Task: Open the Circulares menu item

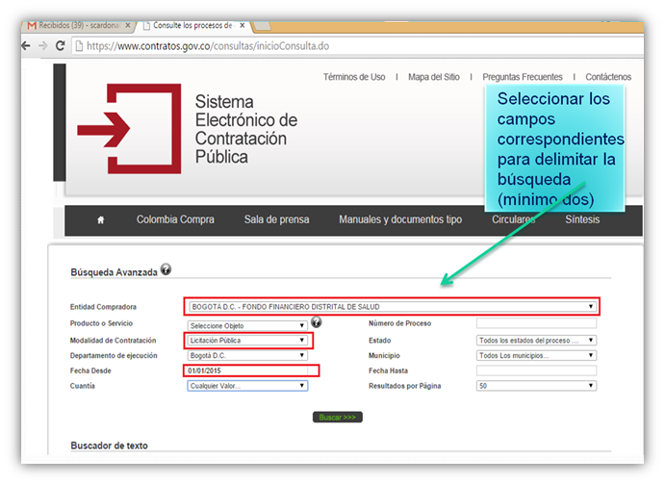Action: pyautogui.click(x=513, y=219)
